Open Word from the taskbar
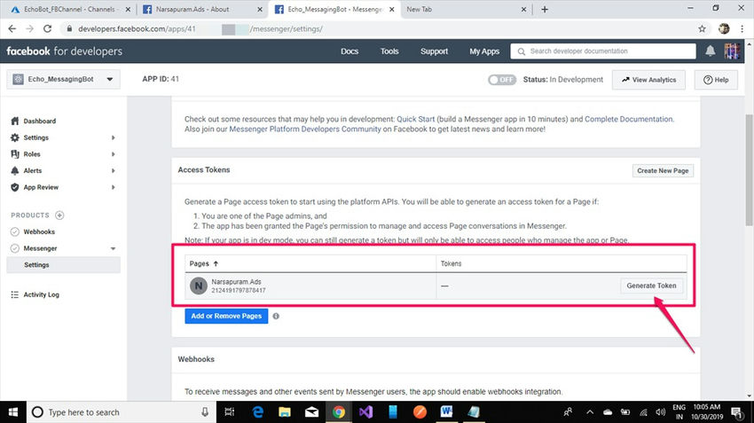 446,412
